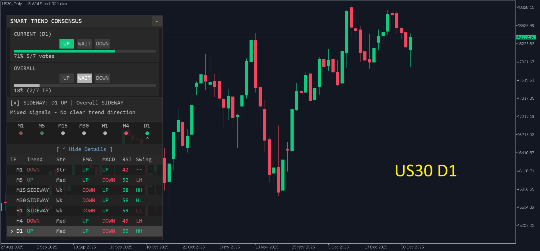Select WAIT in the Current D1 row

tap(84, 44)
